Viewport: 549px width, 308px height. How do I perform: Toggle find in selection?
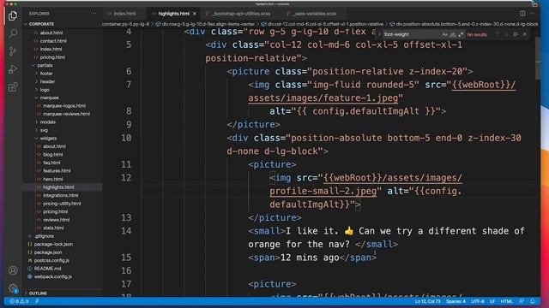516,34
